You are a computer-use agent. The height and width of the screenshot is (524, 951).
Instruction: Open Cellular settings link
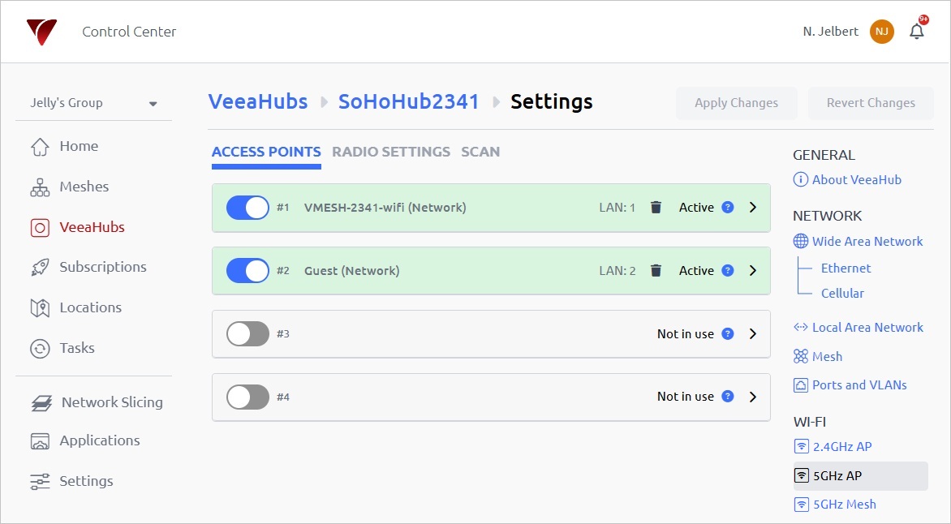tap(842, 293)
